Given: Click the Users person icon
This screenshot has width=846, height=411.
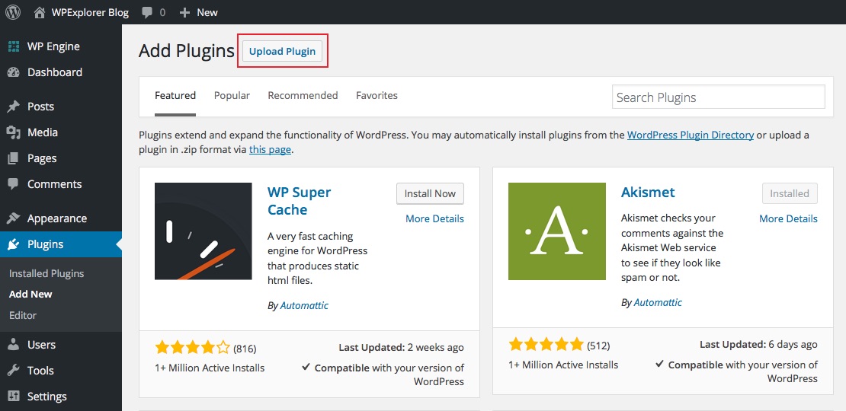Looking at the screenshot, I should 14,345.
